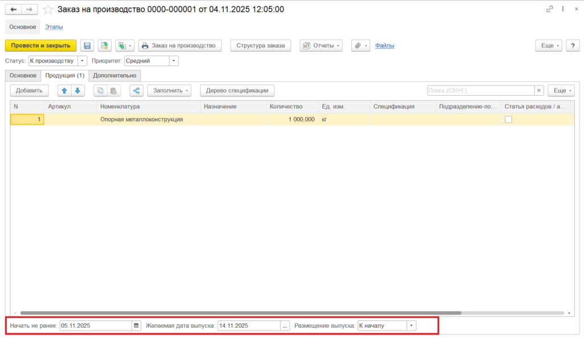Select the Опорная металлоконструкция cell

click(148, 120)
